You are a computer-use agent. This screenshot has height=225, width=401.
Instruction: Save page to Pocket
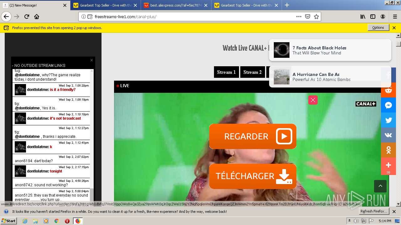click(308, 17)
